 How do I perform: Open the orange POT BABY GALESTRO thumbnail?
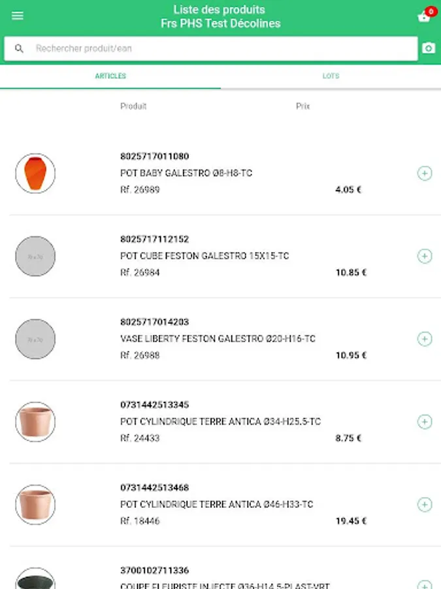(x=35, y=173)
